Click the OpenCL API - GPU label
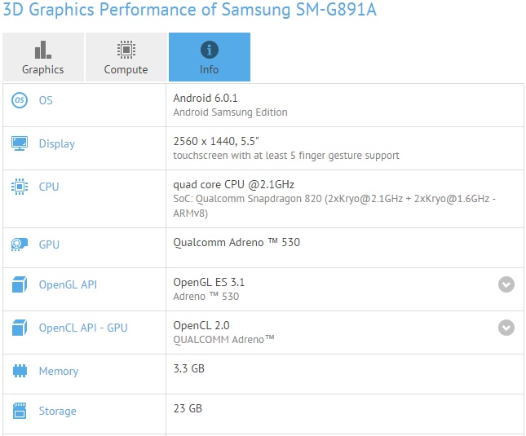The image size is (526, 436). coord(83,328)
